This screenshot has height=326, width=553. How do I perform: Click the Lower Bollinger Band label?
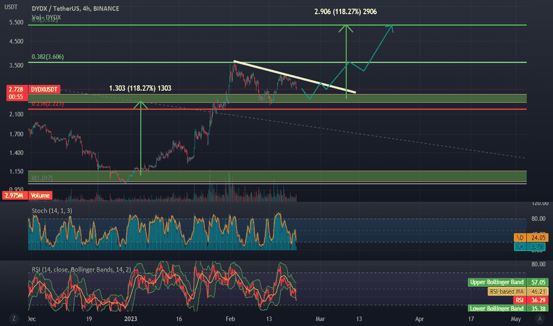(x=497, y=308)
